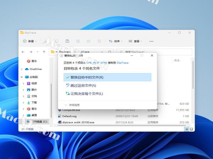Select Local Disk (C:) in navigation pane
213x159 pixels.
pyautogui.click(x=37, y=122)
